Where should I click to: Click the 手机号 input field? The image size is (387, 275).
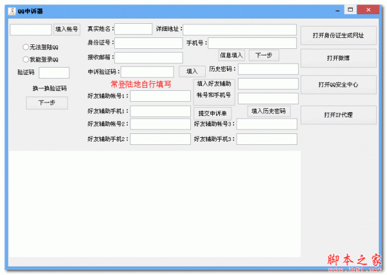pos(252,43)
